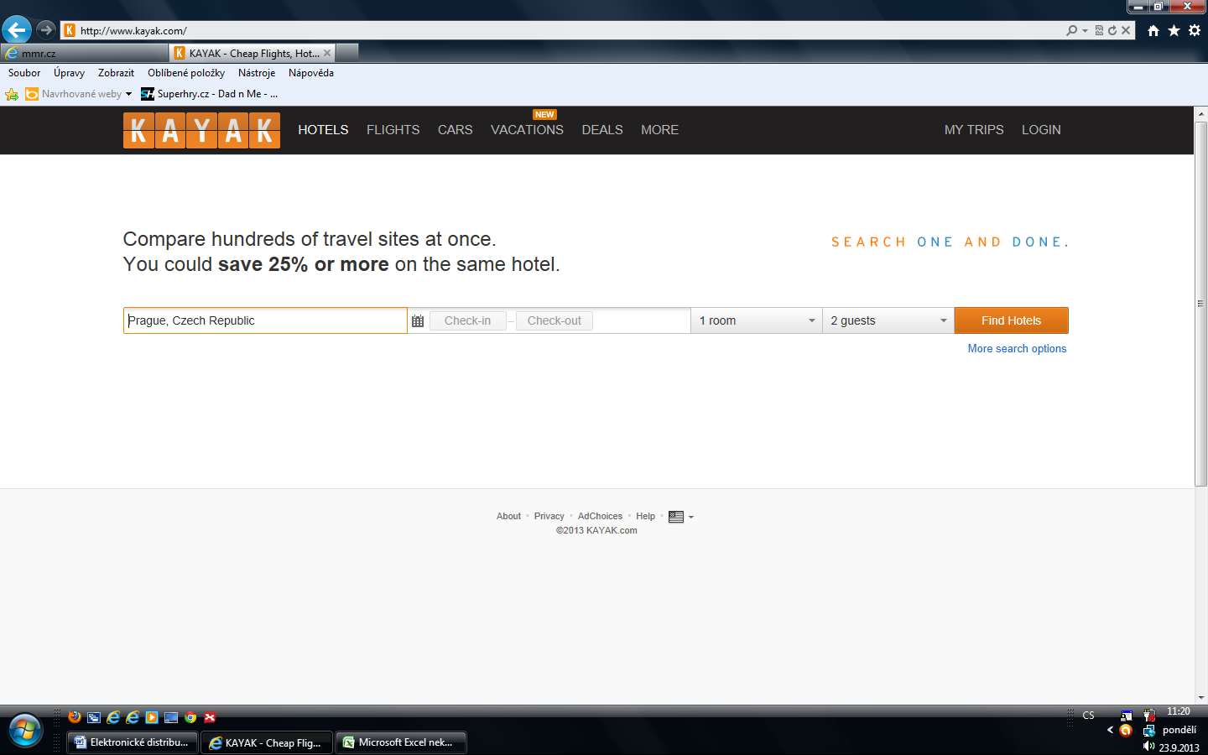Open the Zobrazit menu
The image size is (1208, 755).
116,73
